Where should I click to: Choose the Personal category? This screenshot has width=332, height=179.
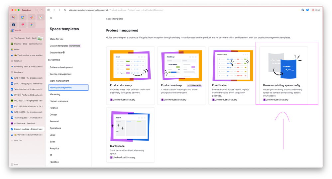point(54,122)
